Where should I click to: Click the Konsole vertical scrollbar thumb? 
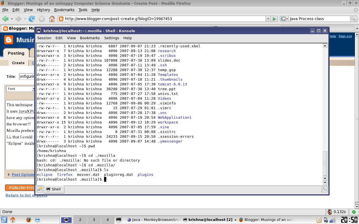click(x=325, y=163)
